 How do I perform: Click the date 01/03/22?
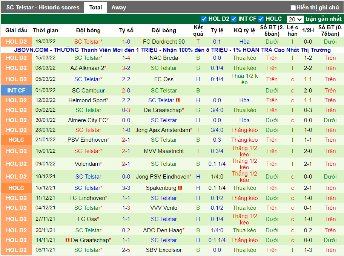click(x=46, y=91)
